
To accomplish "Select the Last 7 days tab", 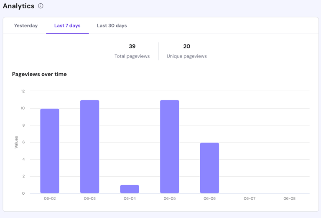I will click(67, 25).
